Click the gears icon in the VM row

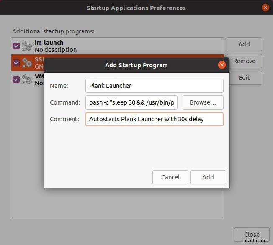(27, 79)
